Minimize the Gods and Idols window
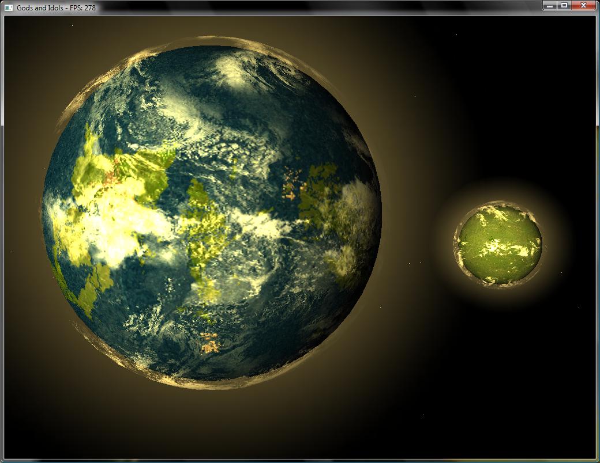Screen dimensions: 600x463 [x=549, y=6]
